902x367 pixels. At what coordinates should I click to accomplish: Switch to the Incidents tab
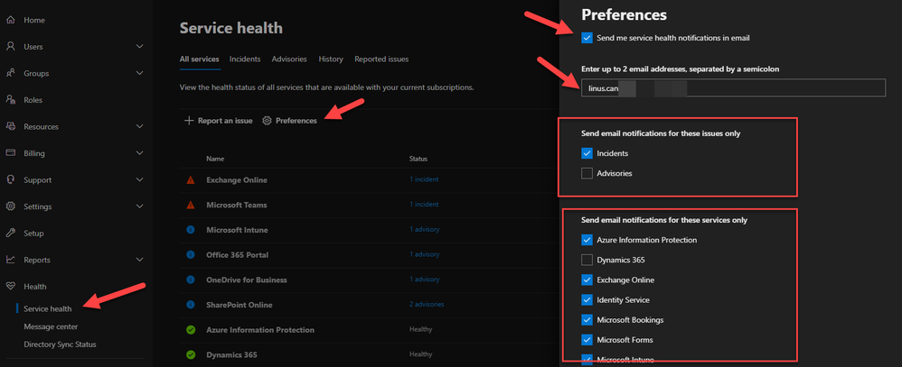tap(245, 60)
